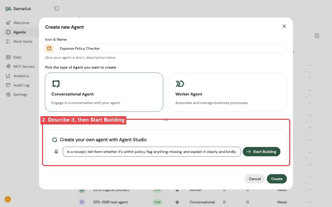Click the agent icon picker beside the name

click(49, 48)
